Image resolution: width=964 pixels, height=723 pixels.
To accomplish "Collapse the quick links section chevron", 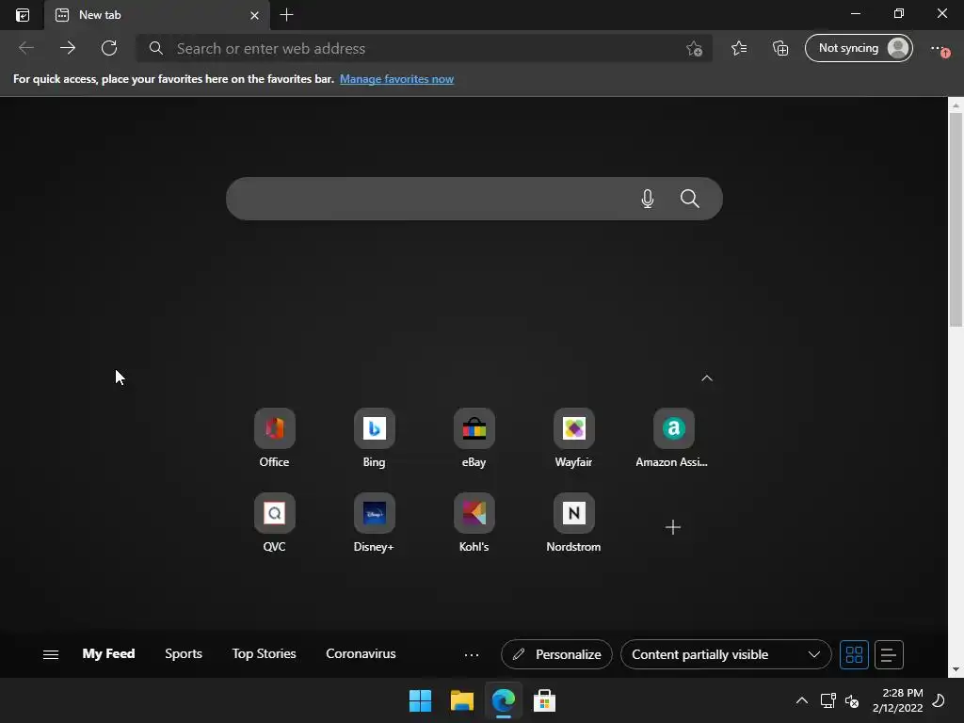I will (707, 378).
